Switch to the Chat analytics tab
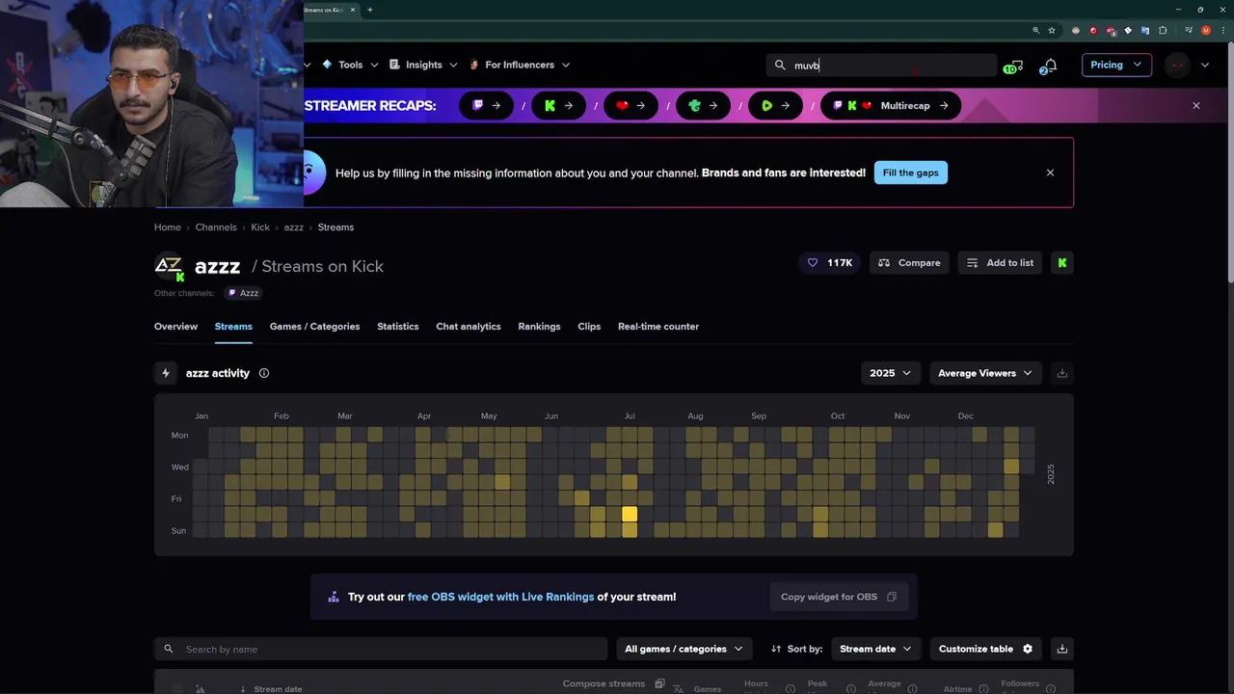The image size is (1234, 694). [469, 327]
